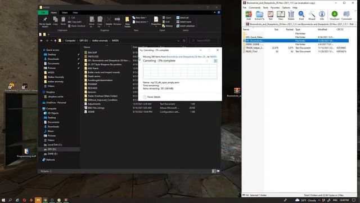360x203 pixels.
Task: Click Move to in Explorer ribbon
Action: pos(92,22)
